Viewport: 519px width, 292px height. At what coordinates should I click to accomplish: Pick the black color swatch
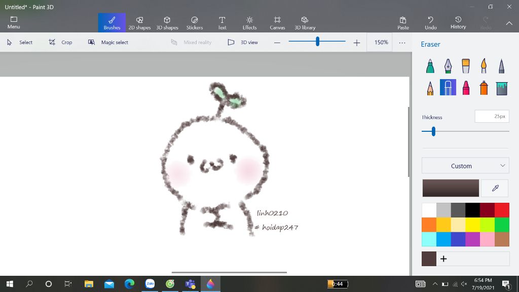tap(473, 210)
